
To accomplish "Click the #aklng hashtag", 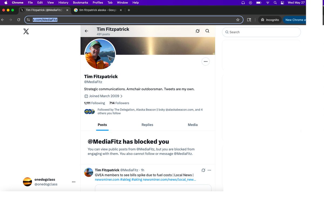I will click(x=137, y=179).
